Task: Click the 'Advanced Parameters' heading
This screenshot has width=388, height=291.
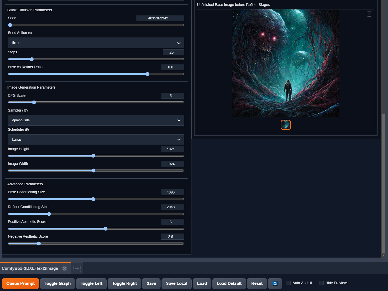Action: coord(25,184)
